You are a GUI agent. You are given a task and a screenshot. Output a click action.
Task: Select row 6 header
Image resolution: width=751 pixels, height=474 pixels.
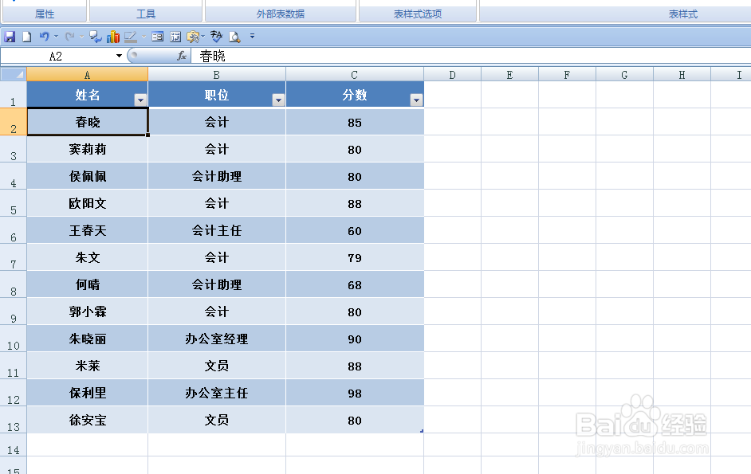click(x=14, y=230)
